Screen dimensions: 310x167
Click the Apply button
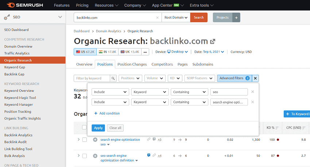[98, 128]
